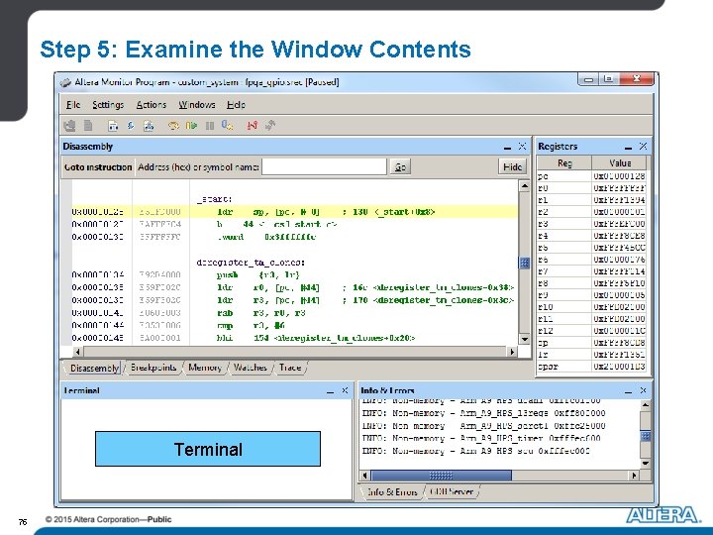Click the highlighted ldr sp instruction row
Screen dimensions: 713x535
tap(295, 212)
